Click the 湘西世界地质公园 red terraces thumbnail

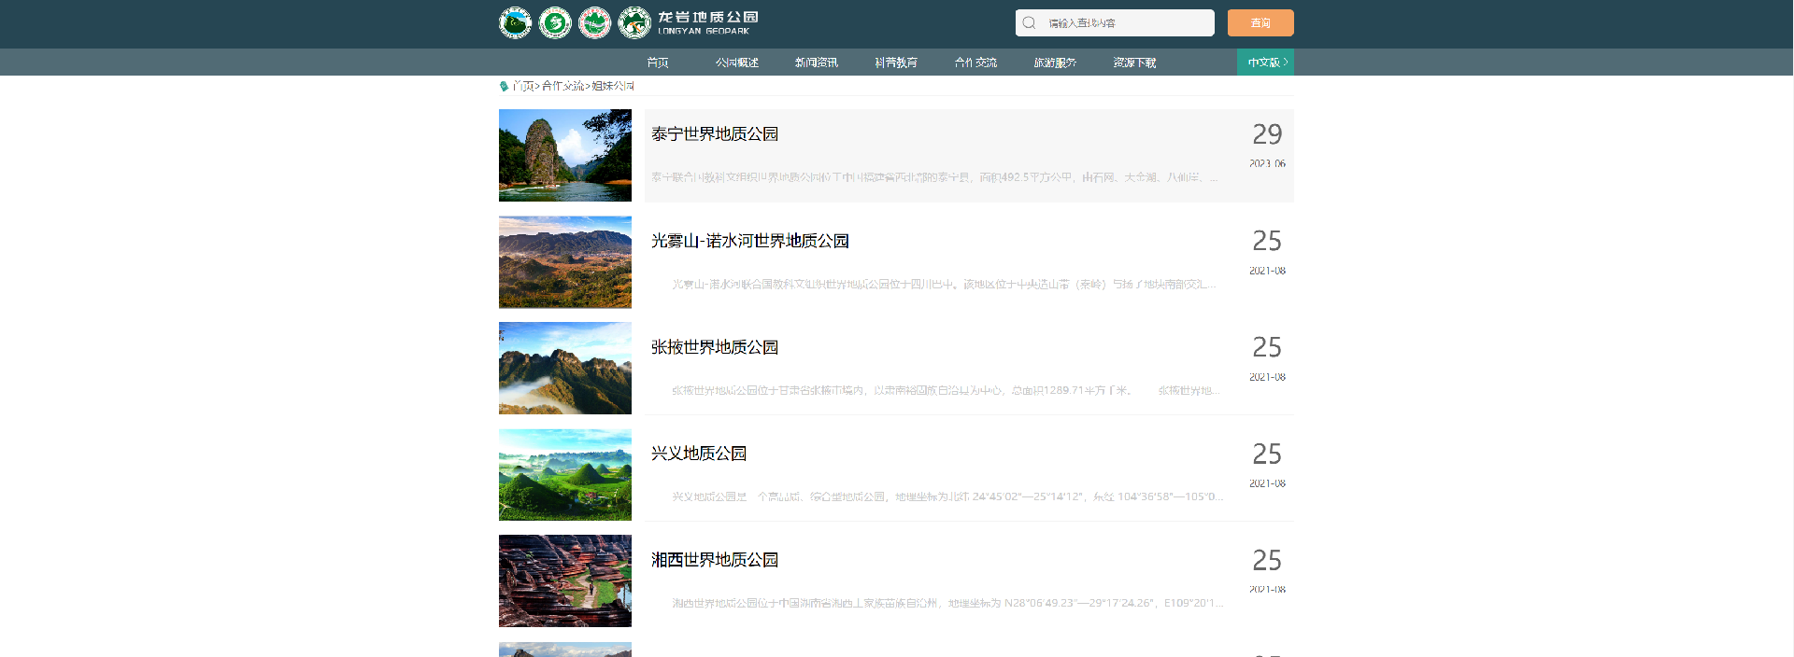tap(565, 580)
